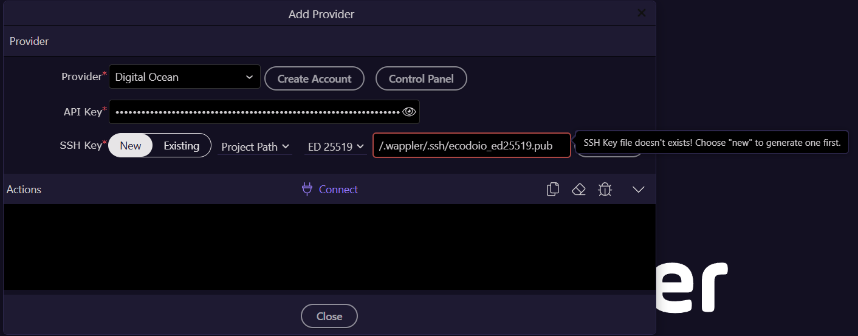Open the Project Path dropdown
Screen dimensions: 858x336
click(255, 146)
